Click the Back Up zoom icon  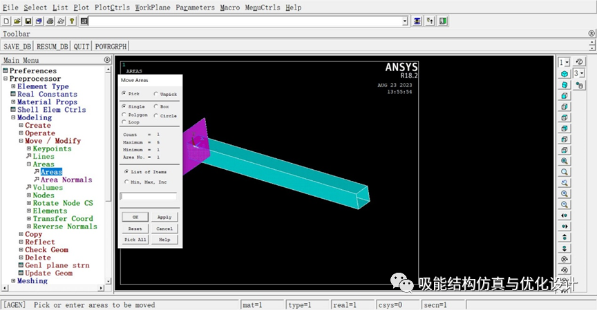pos(565,182)
